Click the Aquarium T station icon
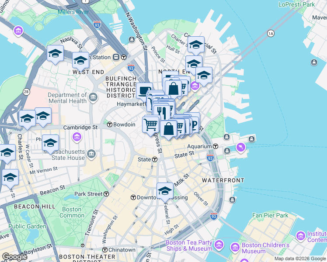Screen dimensions: 327x262 point(216,146)
